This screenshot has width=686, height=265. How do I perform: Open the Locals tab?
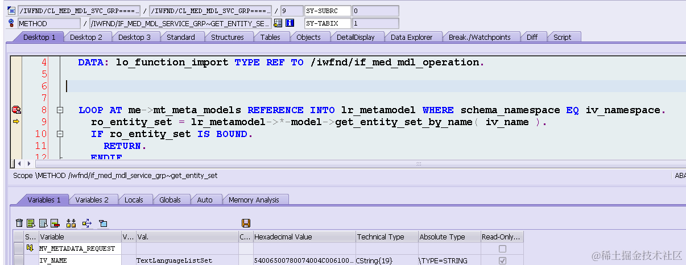[134, 200]
